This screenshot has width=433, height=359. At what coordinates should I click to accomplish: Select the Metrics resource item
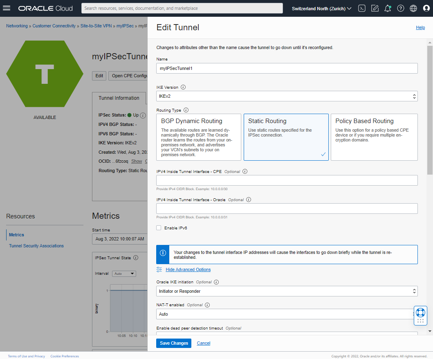click(x=16, y=235)
